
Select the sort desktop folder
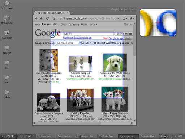coord(7,79)
